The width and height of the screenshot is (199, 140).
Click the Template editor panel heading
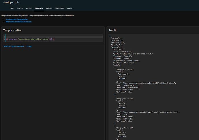pos(12,30)
